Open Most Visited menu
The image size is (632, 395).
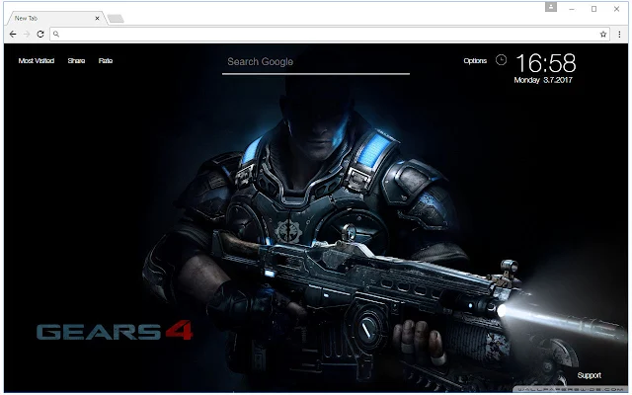pyautogui.click(x=37, y=61)
